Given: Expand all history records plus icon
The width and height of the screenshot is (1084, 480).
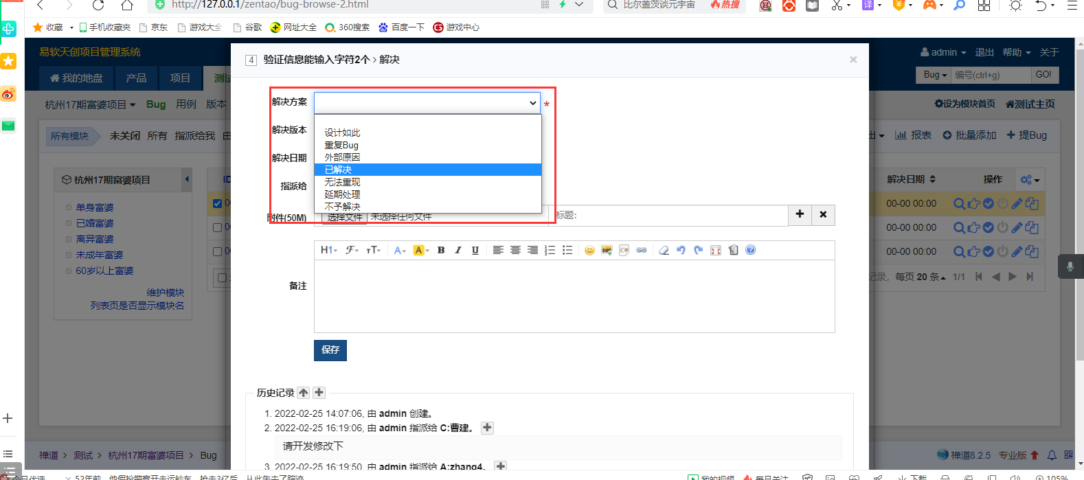Looking at the screenshot, I should click(319, 393).
